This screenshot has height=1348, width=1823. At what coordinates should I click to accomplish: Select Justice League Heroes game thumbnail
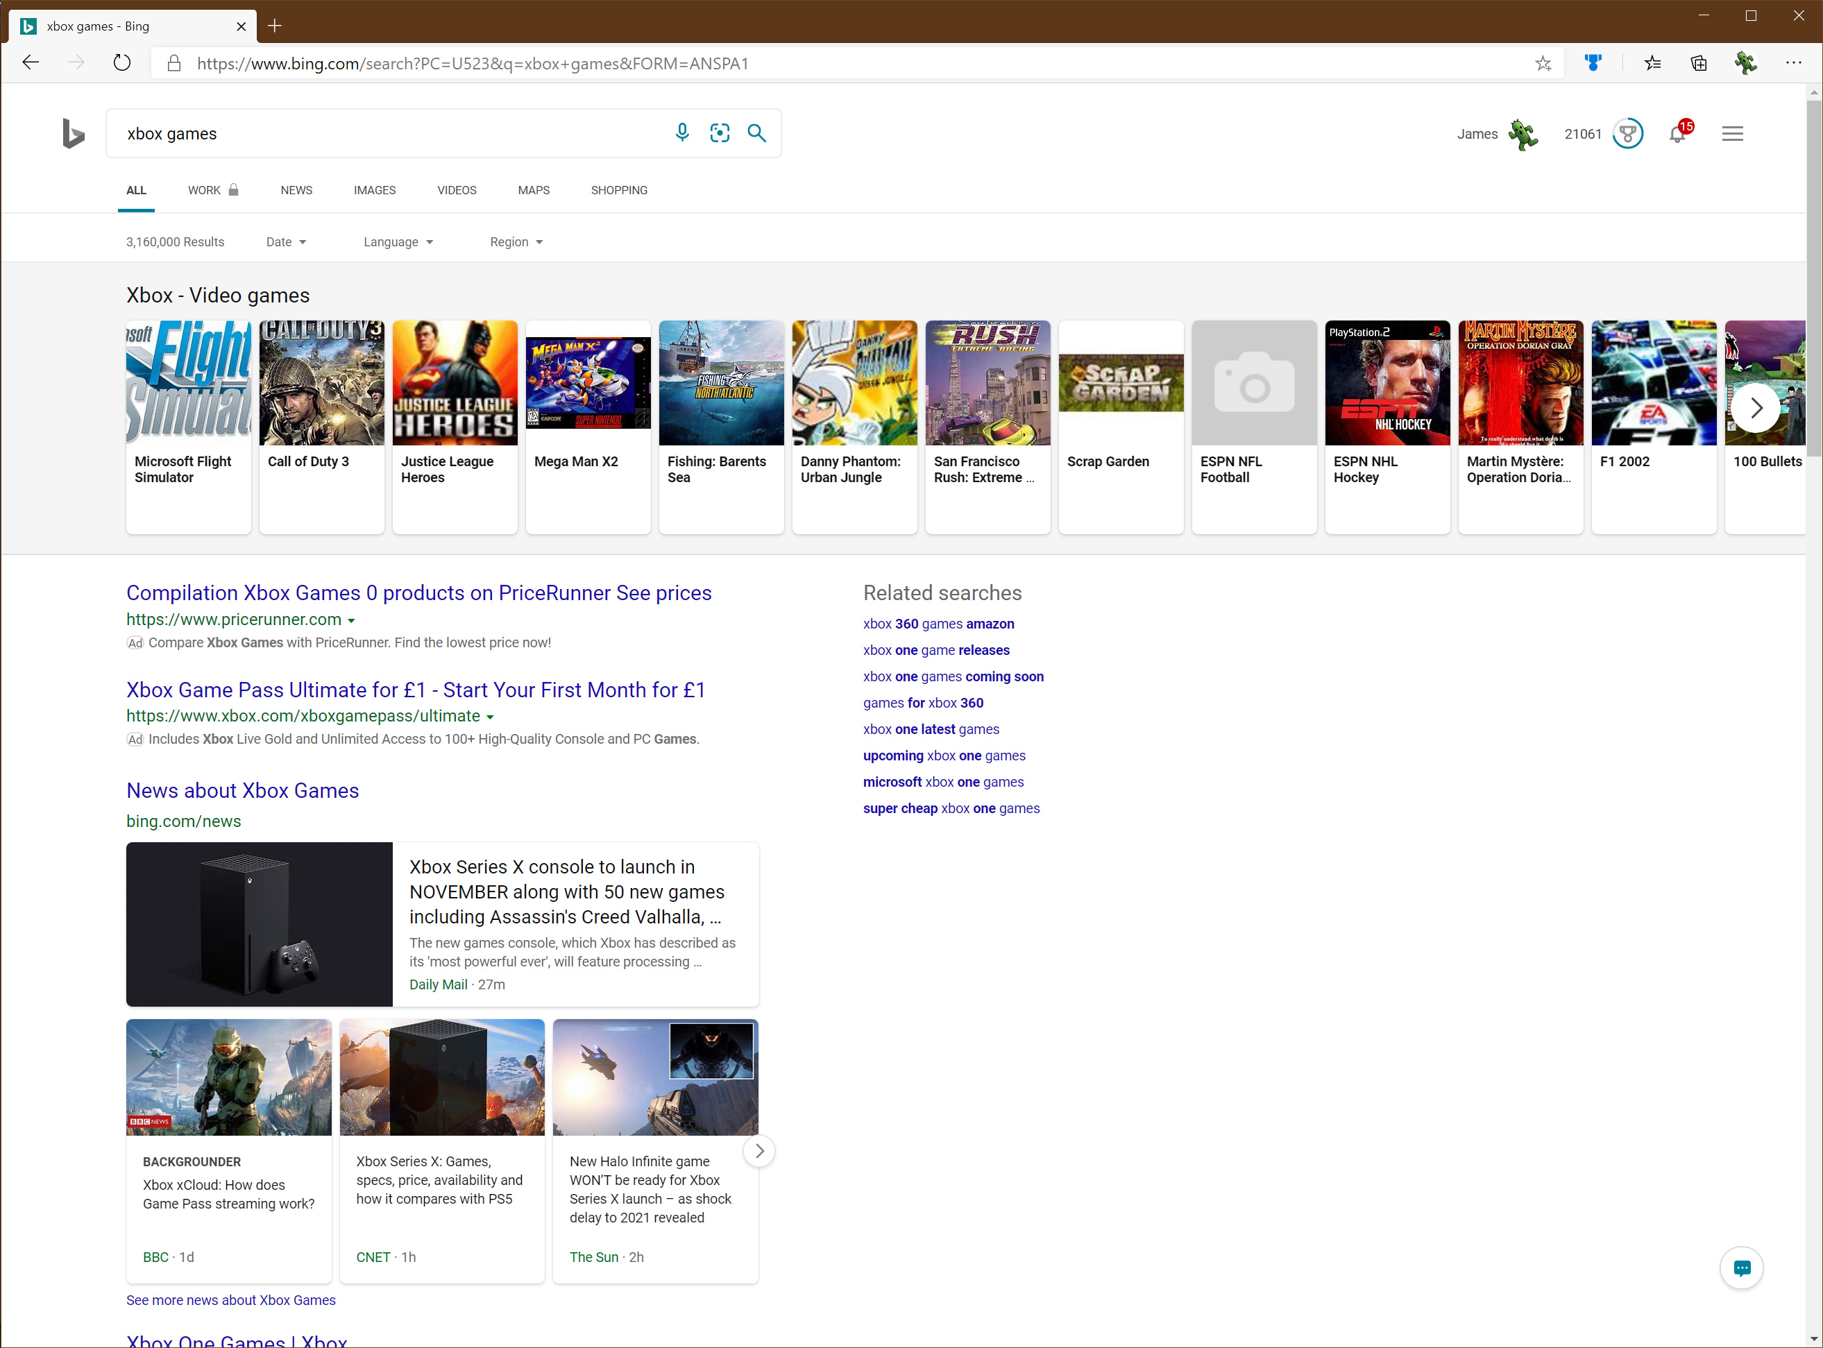(455, 384)
